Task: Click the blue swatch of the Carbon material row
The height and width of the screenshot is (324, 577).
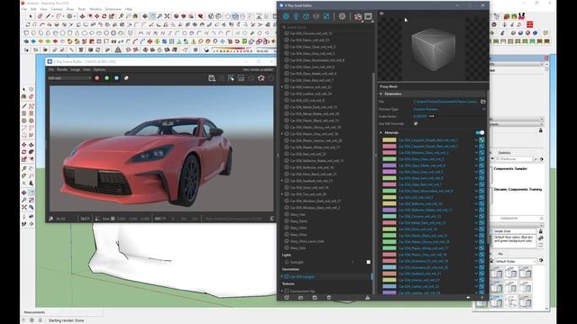Action: pyautogui.click(x=389, y=286)
